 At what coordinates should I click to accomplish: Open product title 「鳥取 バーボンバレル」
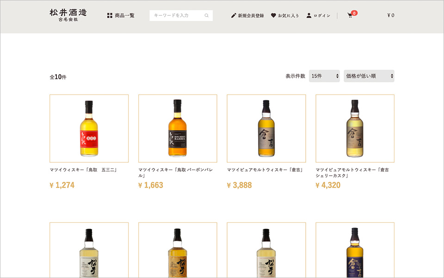176,173
